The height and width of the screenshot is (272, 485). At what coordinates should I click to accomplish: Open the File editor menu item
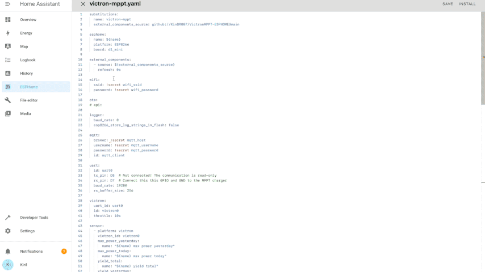(29, 100)
